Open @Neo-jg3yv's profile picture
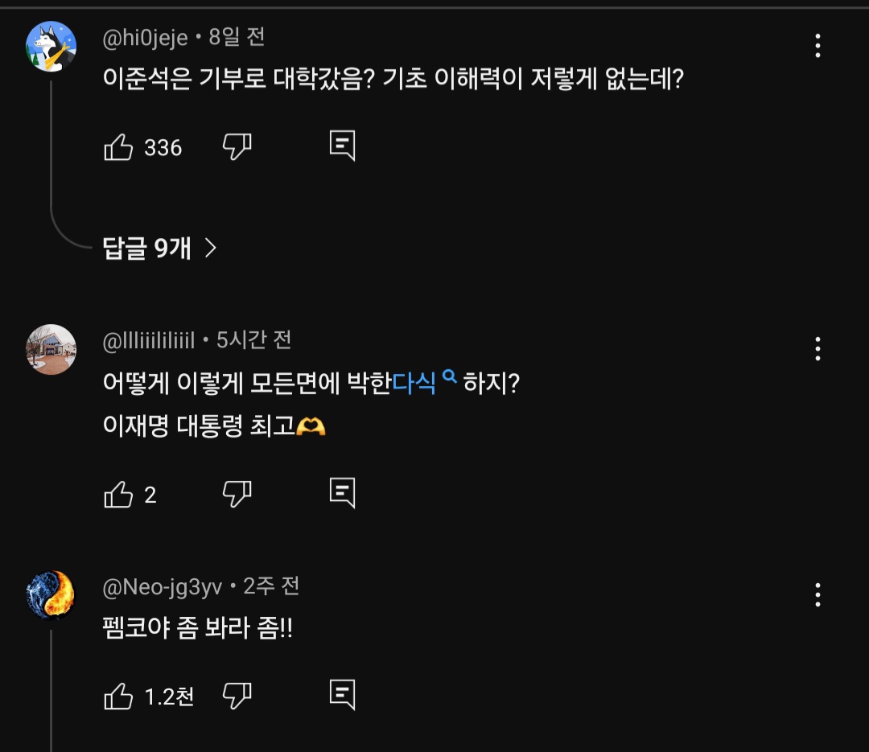869x752 pixels. [50, 595]
